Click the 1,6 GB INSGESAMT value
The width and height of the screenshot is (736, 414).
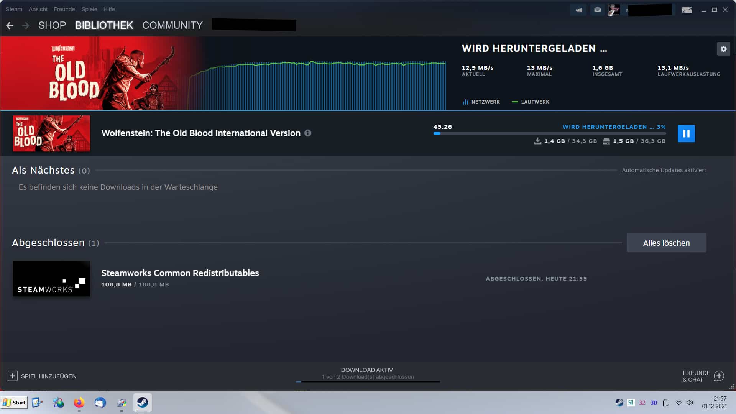(x=603, y=68)
